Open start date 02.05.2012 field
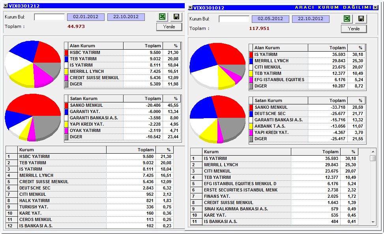The image size is (384, 234). [270, 19]
